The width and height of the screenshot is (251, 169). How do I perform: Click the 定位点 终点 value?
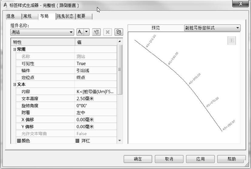click(96, 77)
